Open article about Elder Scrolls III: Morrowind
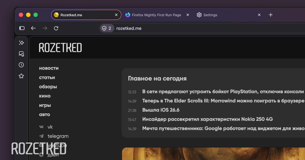This screenshot has height=160, width=305. click(223, 101)
